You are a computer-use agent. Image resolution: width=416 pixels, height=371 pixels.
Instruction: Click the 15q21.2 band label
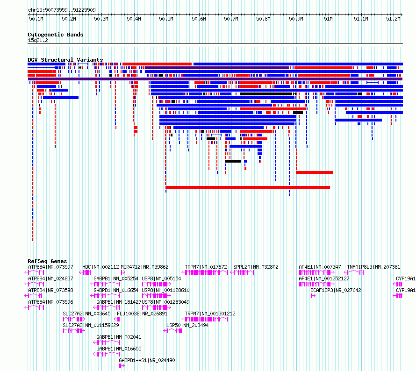(x=38, y=40)
